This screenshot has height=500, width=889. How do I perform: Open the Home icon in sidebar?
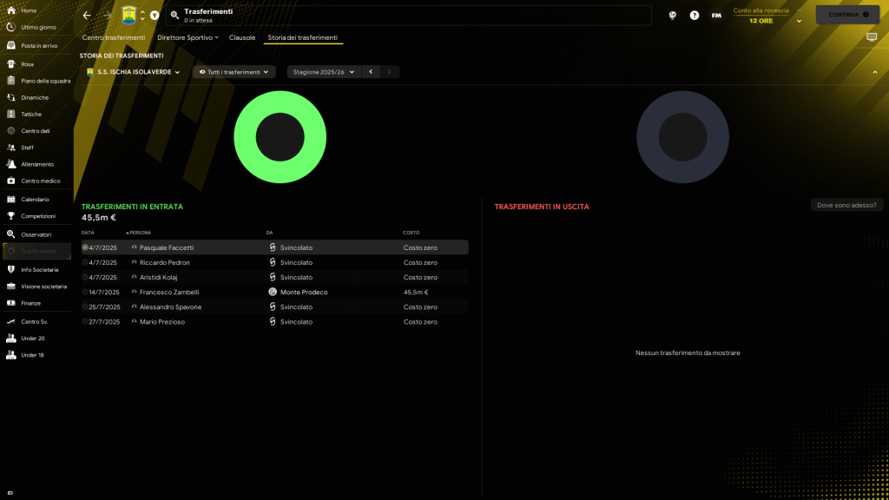pos(11,10)
